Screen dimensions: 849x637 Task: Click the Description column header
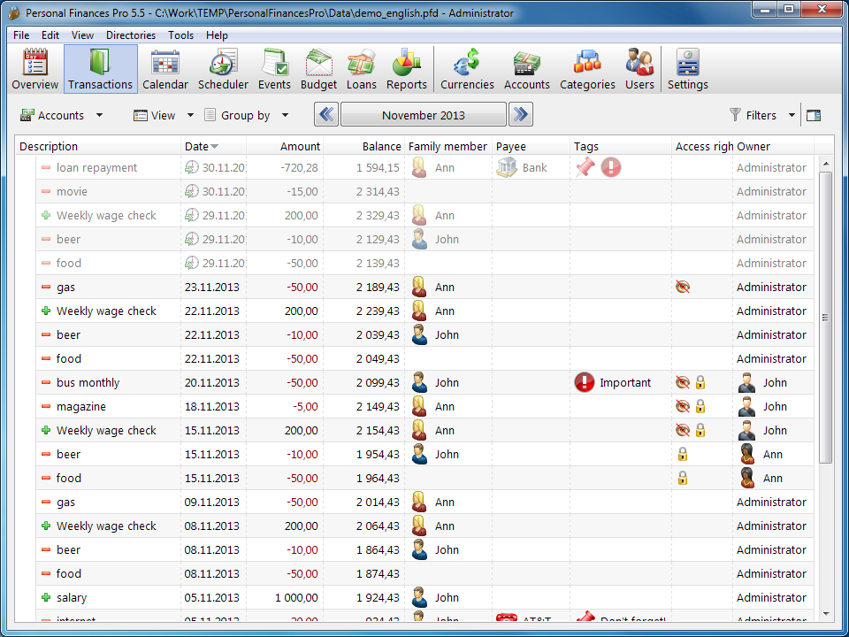[x=98, y=146]
